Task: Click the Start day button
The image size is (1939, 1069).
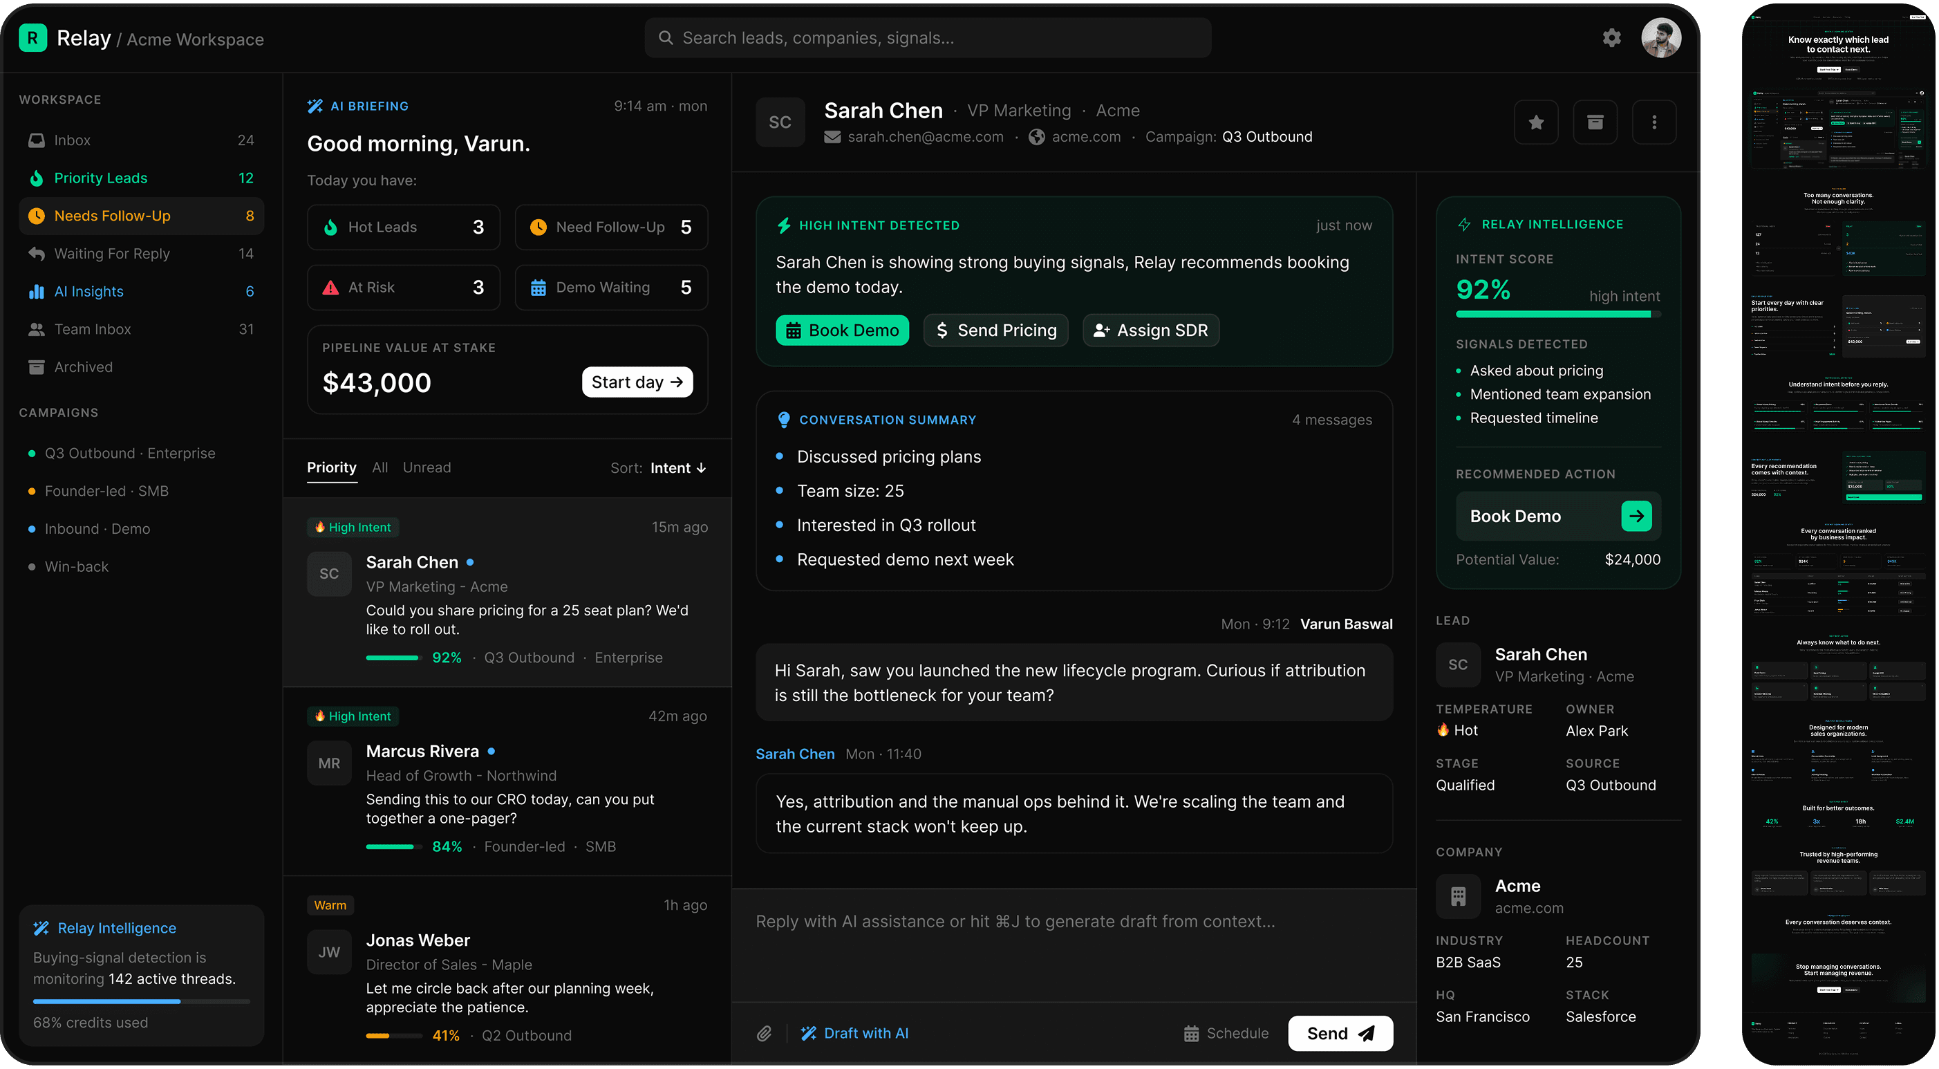Action: (637, 382)
